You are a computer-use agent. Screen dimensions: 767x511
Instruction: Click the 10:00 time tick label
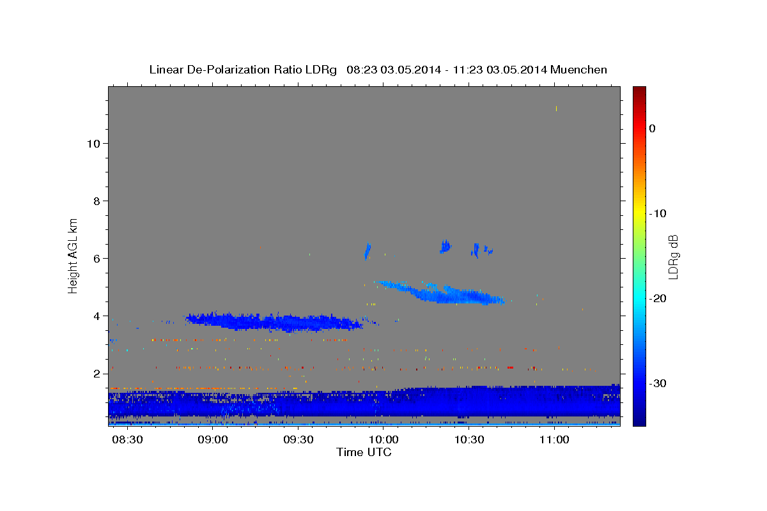point(383,440)
